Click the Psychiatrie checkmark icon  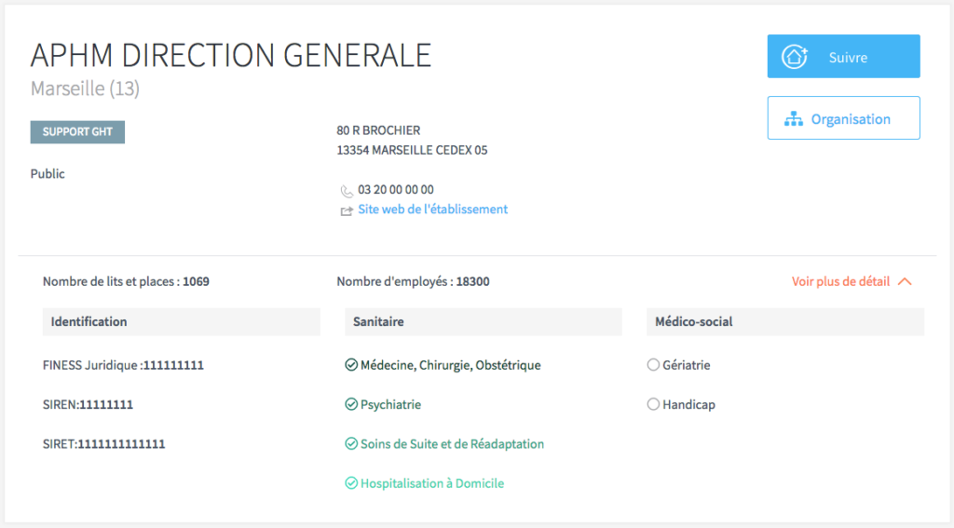pos(351,405)
